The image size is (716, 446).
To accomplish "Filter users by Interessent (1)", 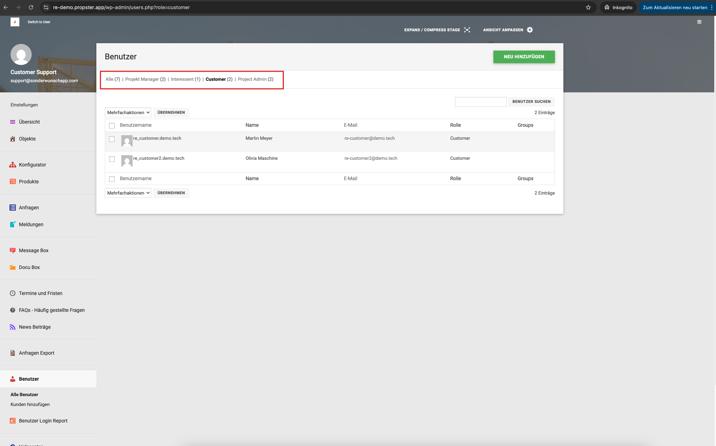I will click(185, 79).
